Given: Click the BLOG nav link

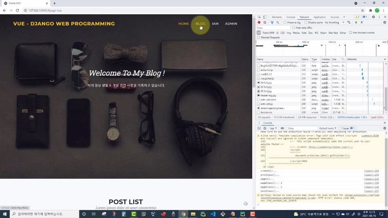Looking at the screenshot, I should (200, 24).
